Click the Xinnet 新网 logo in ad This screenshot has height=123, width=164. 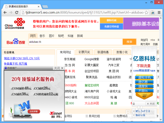[x=56, y=115]
